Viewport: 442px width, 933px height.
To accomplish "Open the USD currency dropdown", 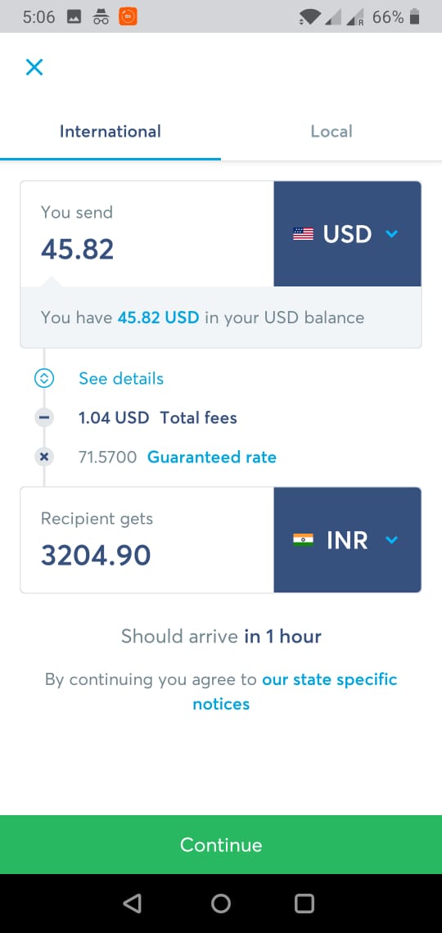I will point(347,234).
